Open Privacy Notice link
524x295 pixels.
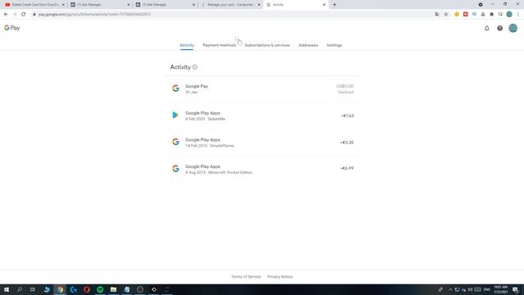280,277
